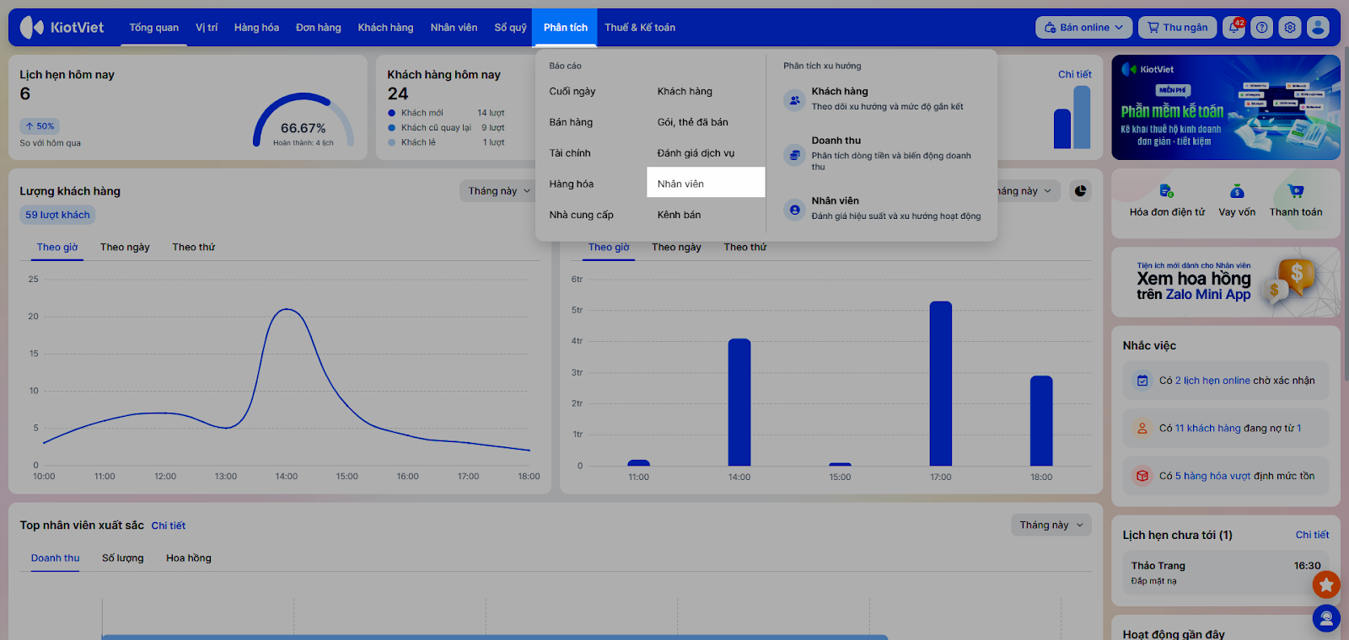
Task: Open the Thuế & Kế toán menu
Action: click(x=640, y=28)
